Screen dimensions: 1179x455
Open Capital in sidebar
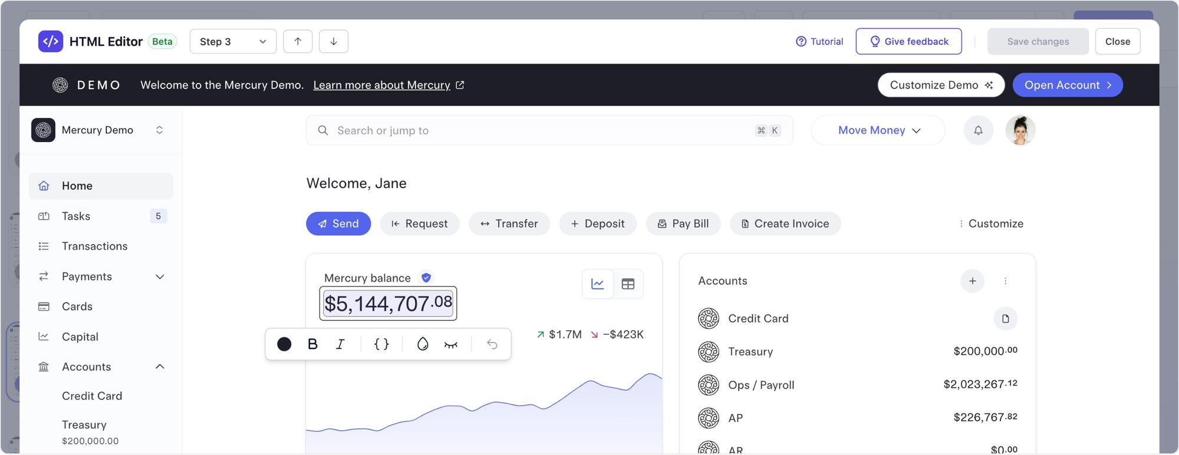[101, 337]
